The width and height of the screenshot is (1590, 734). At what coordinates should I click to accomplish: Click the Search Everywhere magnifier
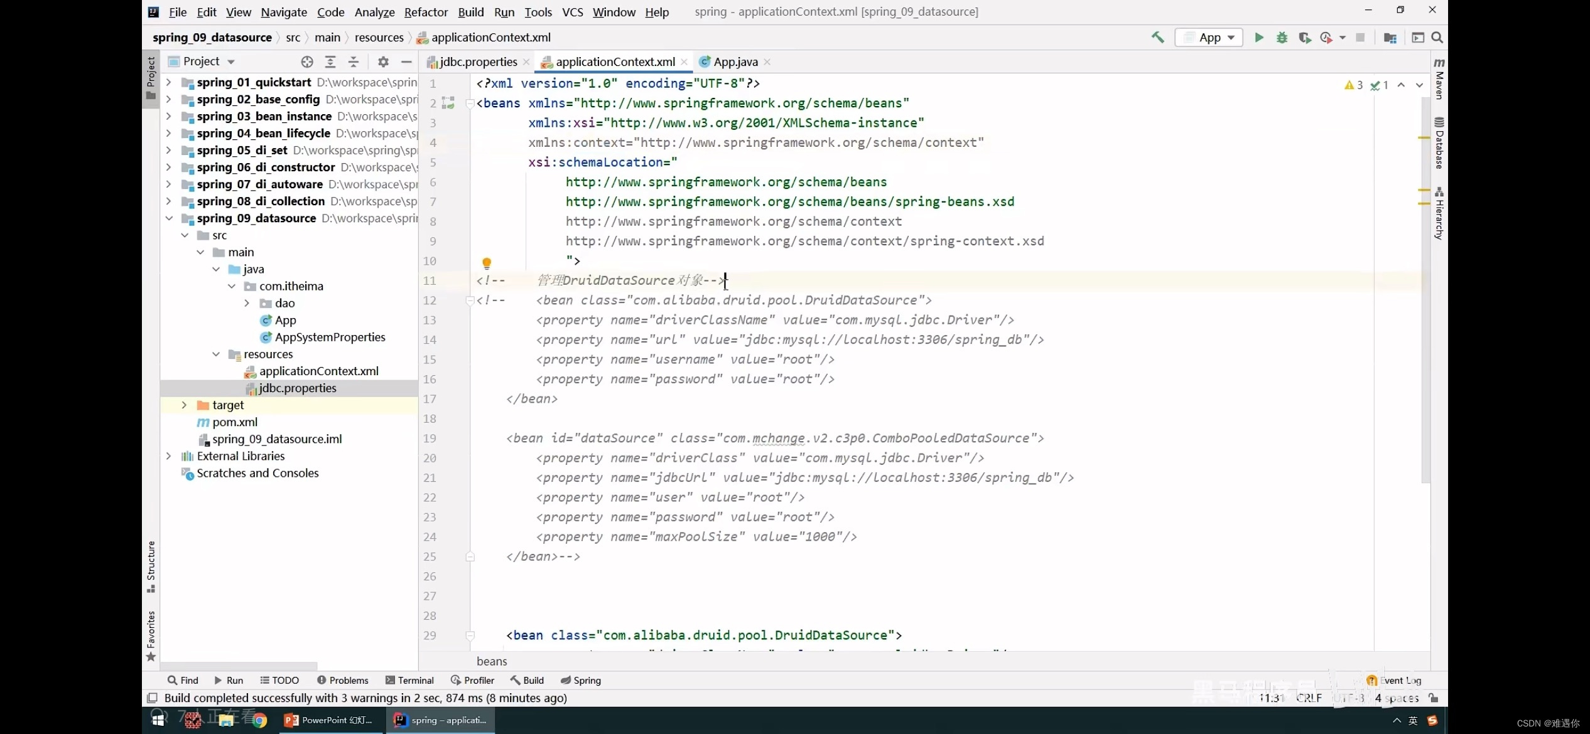pyautogui.click(x=1437, y=37)
